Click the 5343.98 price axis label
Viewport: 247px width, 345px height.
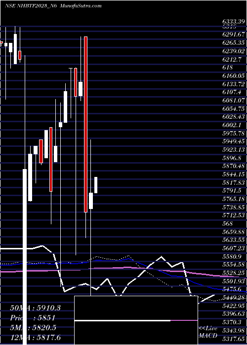tap(233, 330)
